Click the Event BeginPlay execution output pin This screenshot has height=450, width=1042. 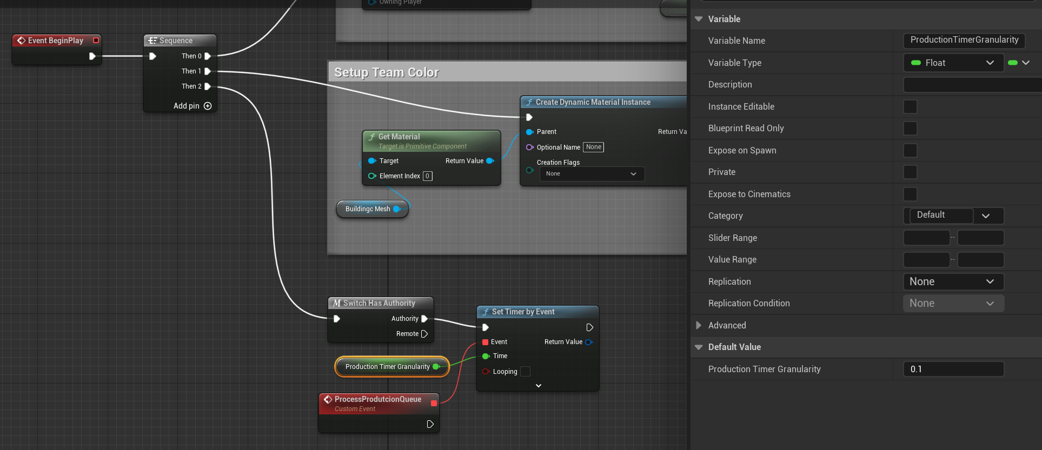coord(92,56)
